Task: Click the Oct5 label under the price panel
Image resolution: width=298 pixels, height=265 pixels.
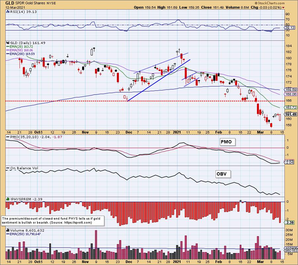Action: click(x=38, y=132)
